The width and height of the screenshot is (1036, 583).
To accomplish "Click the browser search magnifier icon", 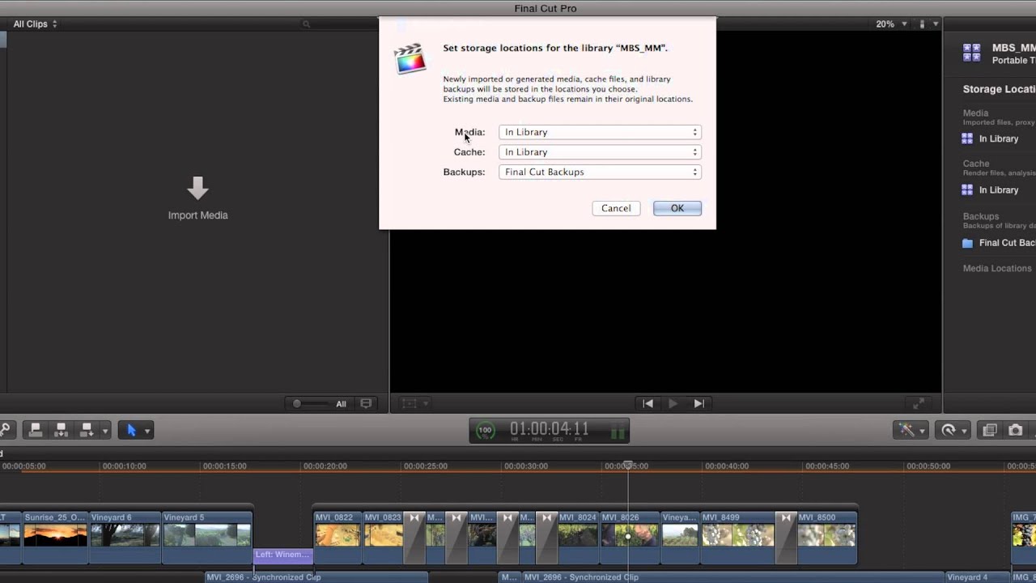I will [x=306, y=24].
